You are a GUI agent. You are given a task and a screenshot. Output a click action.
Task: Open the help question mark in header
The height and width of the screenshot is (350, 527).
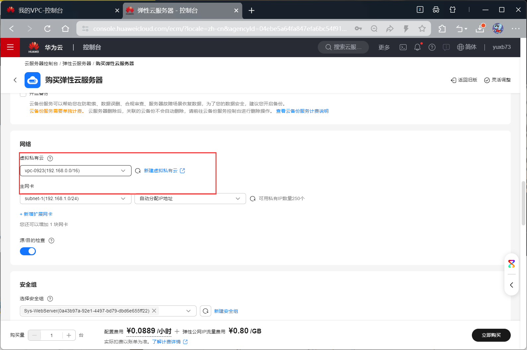pyautogui.click(x=432, y=47)
